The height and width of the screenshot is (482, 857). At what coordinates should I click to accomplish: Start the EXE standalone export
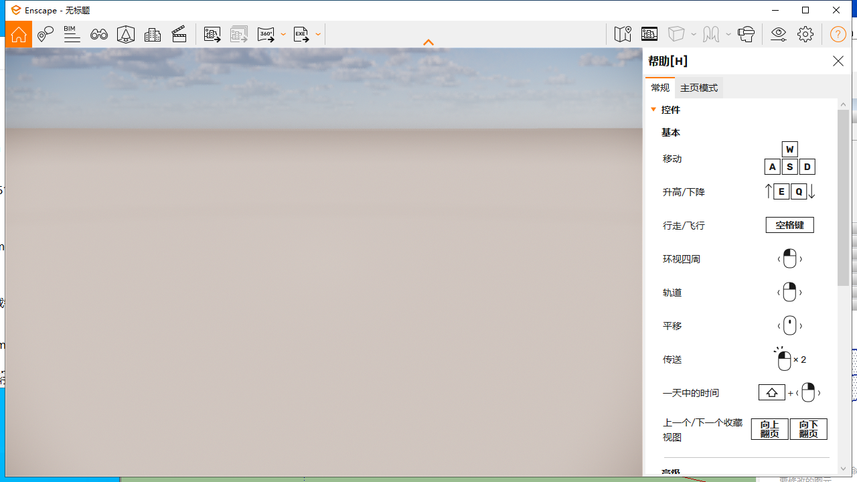[301, 34]
